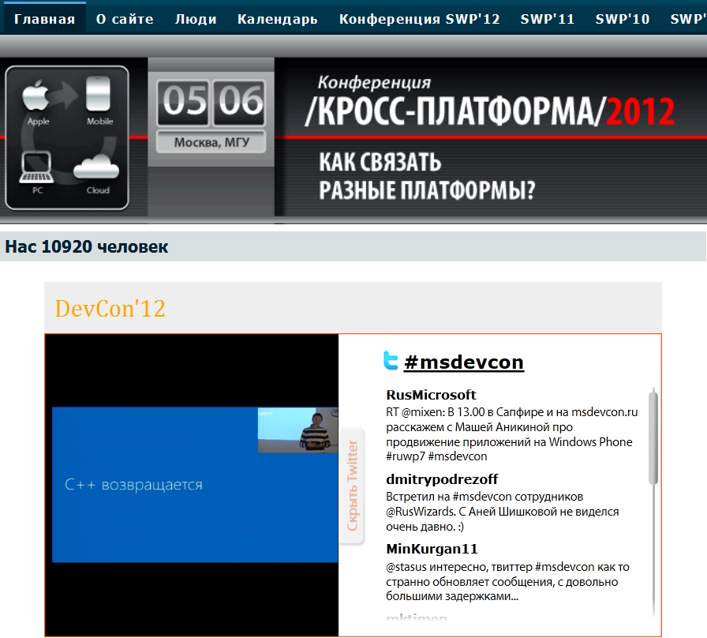Screen dimensions: 707x638
Task: Open Конференция SWP'12 page
Action: (419, 19)
